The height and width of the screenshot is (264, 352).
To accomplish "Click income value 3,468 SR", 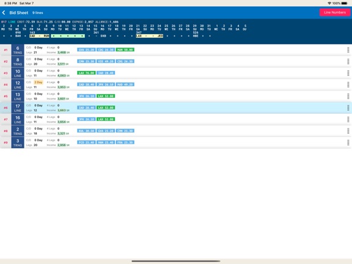I will 64,53.
